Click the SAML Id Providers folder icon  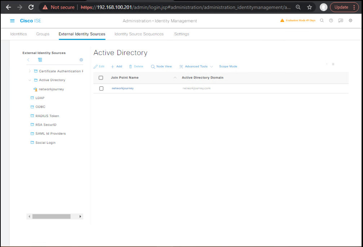(32, 134)
